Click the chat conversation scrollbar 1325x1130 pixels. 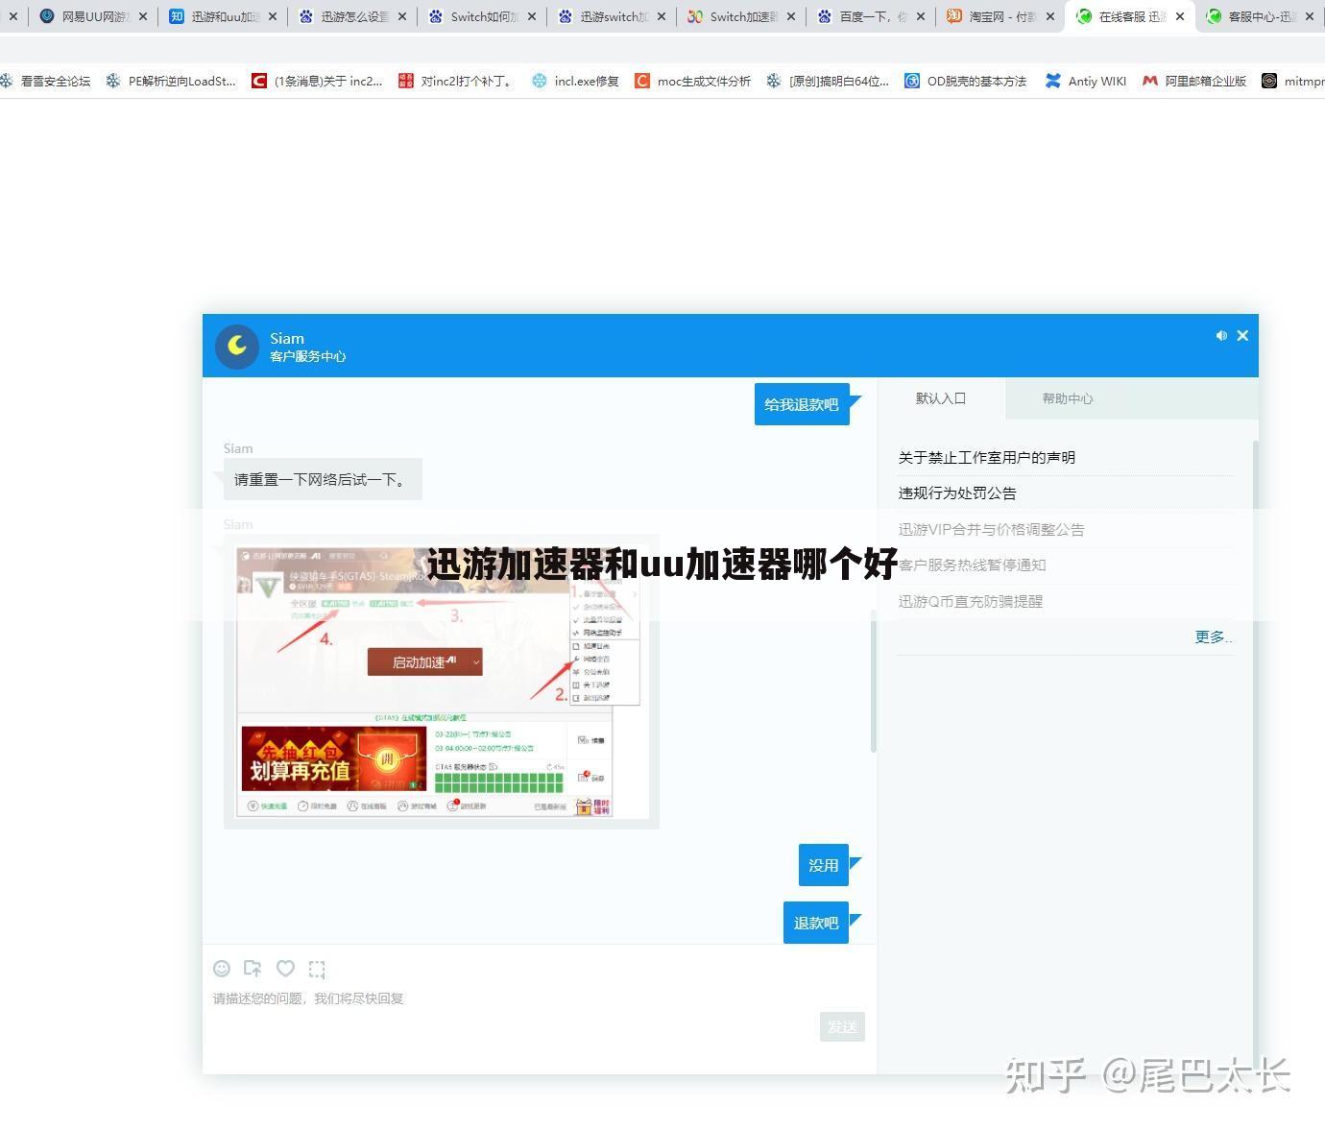tap(873, 682)
